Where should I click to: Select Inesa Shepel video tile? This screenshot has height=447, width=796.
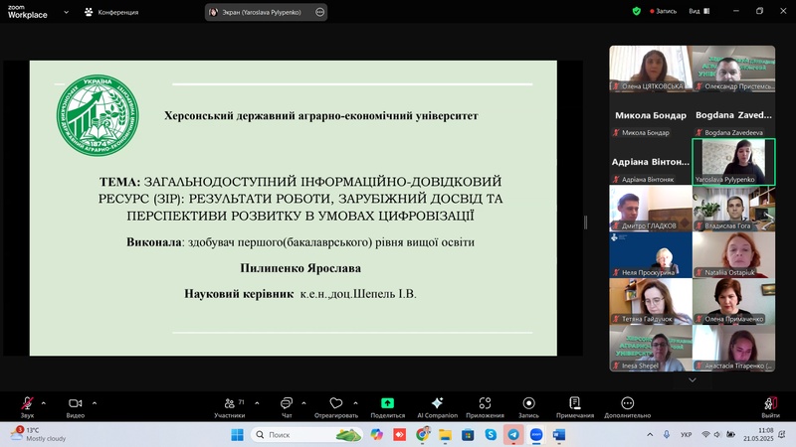pyautogui.click(x=651, y=349)
